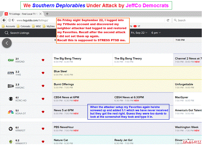The width and height of the screenshot is (207, 147).
Task: Open the Nature Cat listing
Action: pyautogui.click(x=82, y=140)
